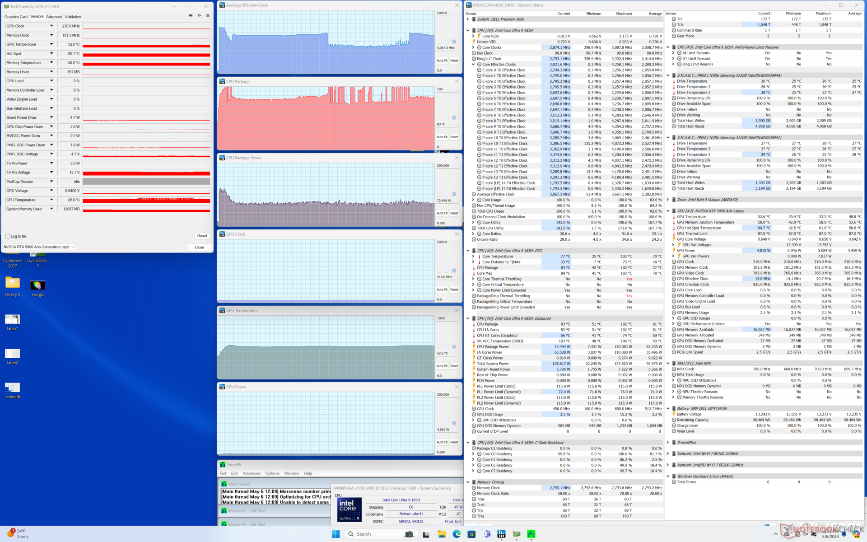Select the Average Effective Clock sensor row in HWiNFO
Screen dimensions: 867x542
point(568,194)
